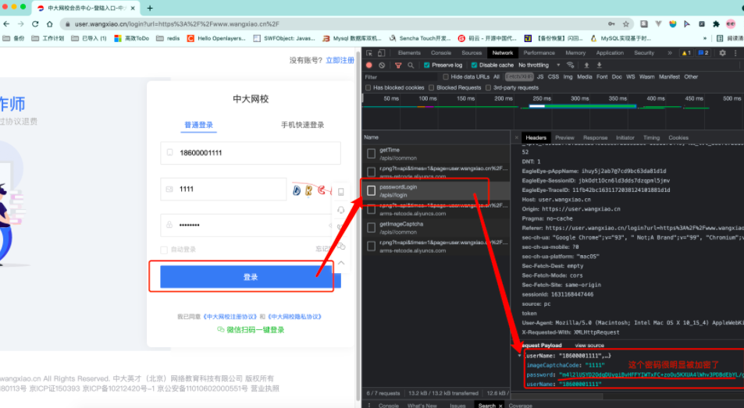Refresh the image captcha code
744x408 pixels.
click(314, 189)
